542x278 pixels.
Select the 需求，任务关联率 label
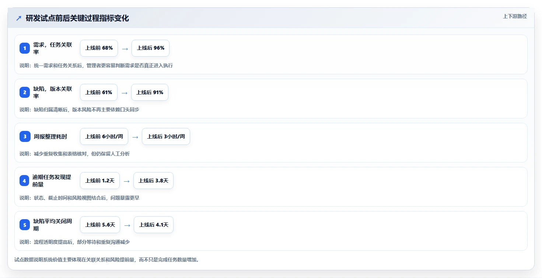pos(53,48)
